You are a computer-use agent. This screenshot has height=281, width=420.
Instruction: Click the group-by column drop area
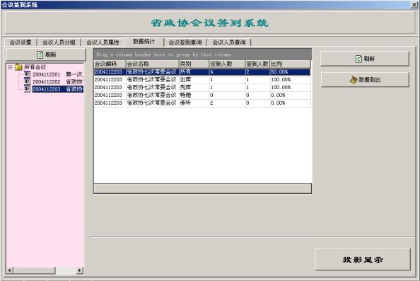tap(202, 55)
